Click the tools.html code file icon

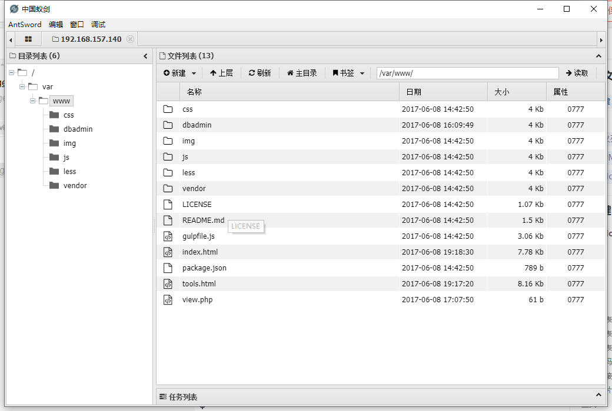(x=168, y=284)
